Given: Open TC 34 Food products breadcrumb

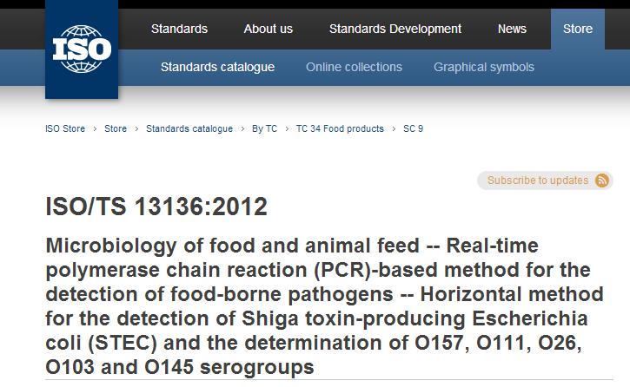Looking at the screenshot, I should (x=340, y=128).
